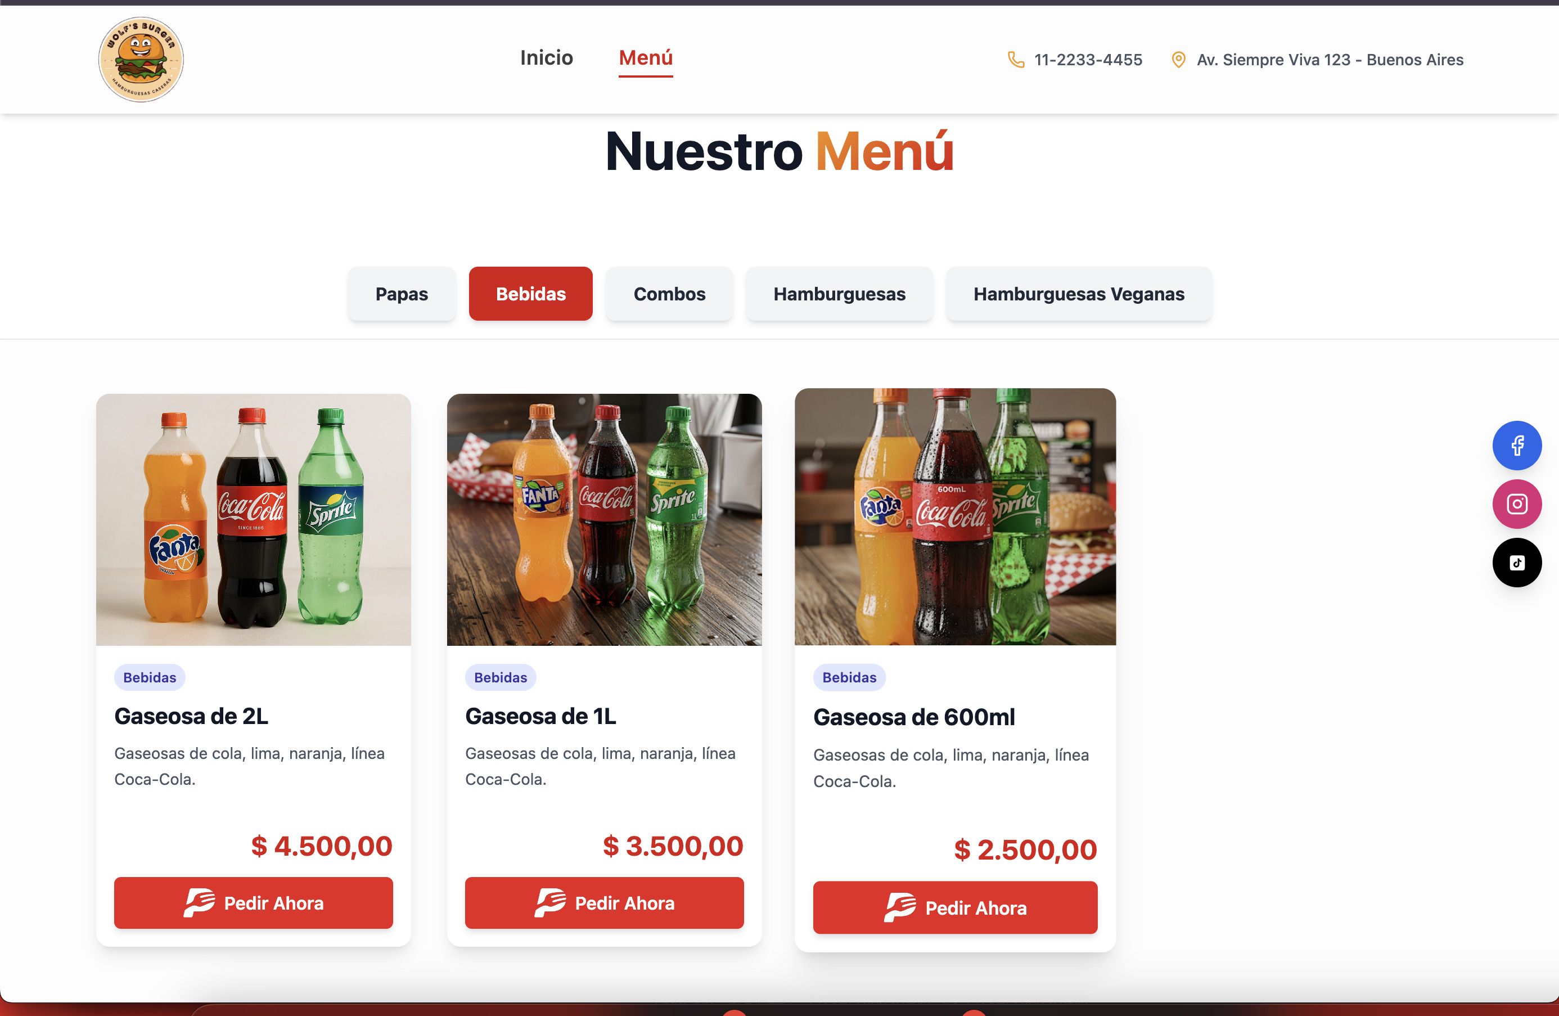Open the Menú nav item

[x=646, y=57]
